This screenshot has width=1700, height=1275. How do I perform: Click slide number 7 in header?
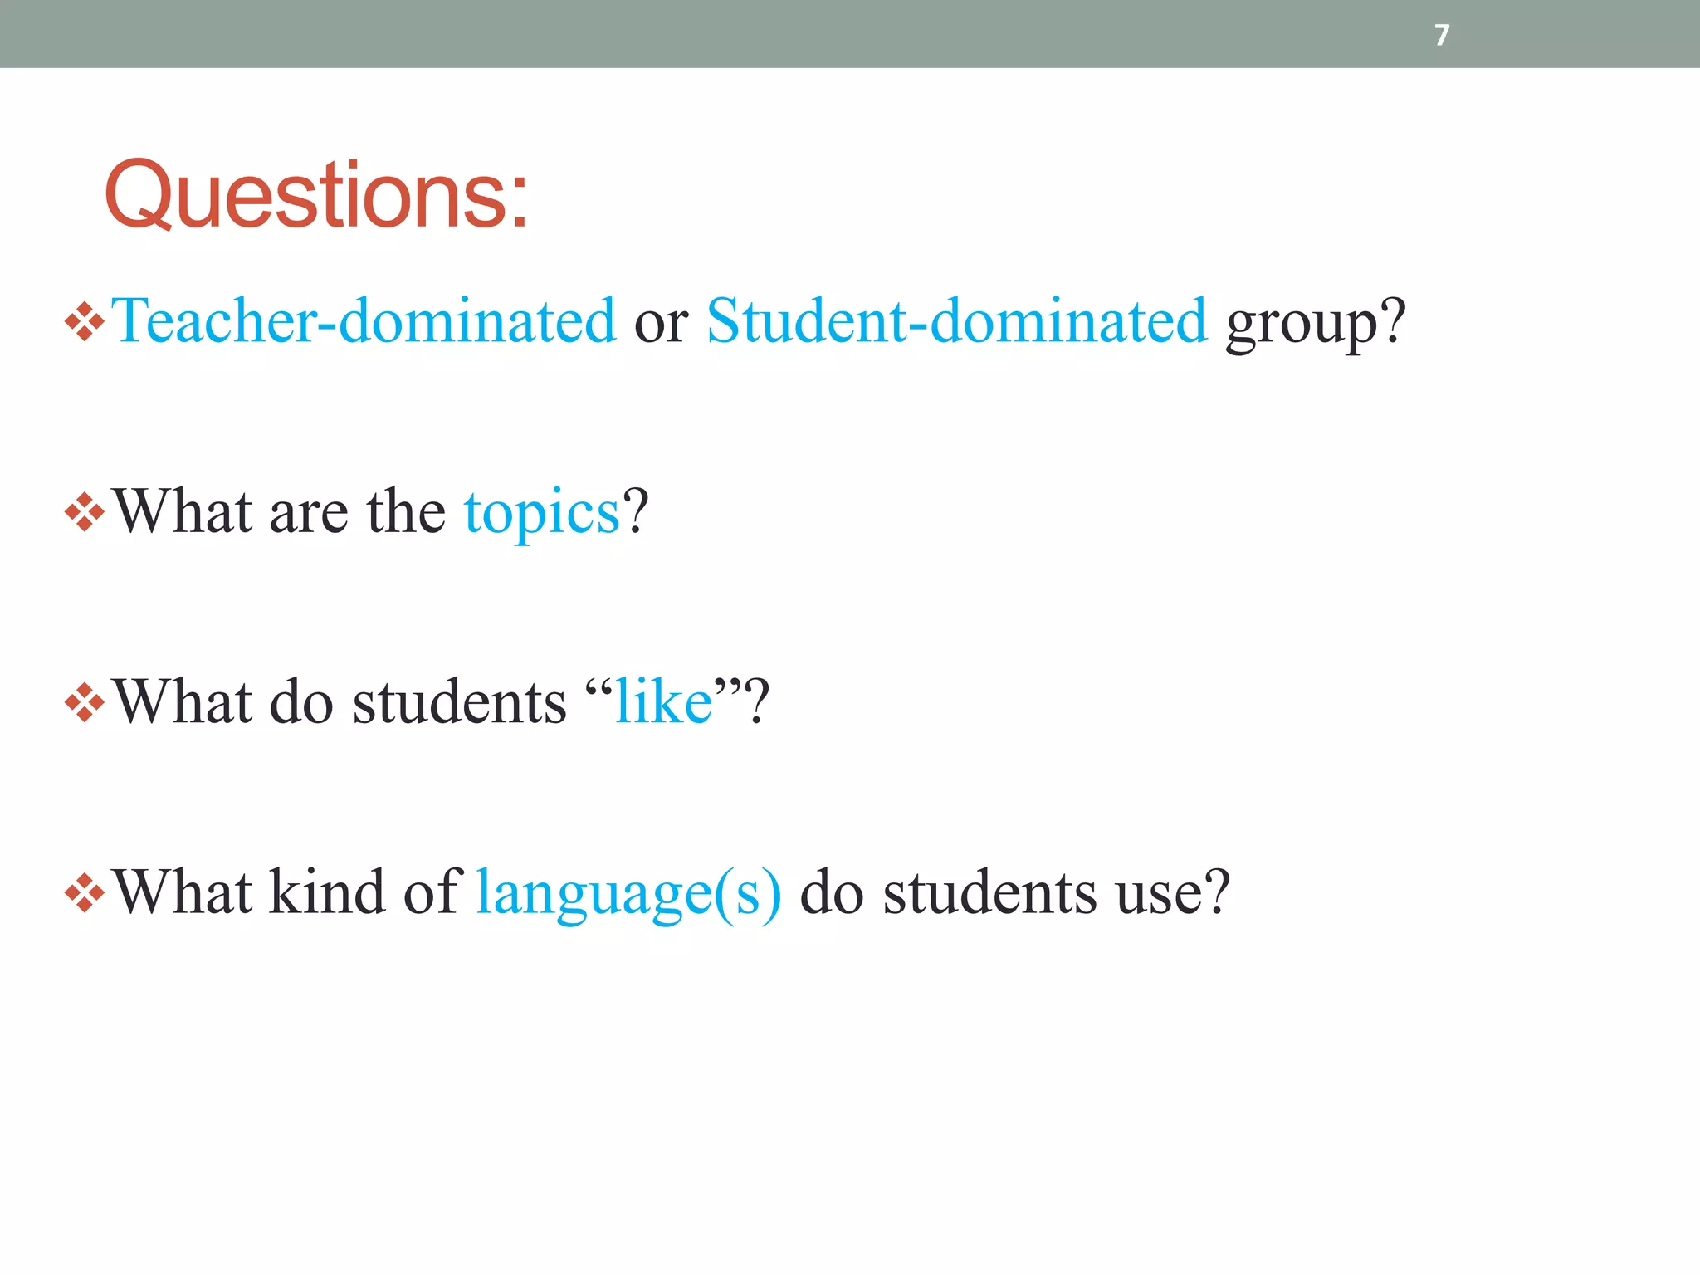point(1442,35)
